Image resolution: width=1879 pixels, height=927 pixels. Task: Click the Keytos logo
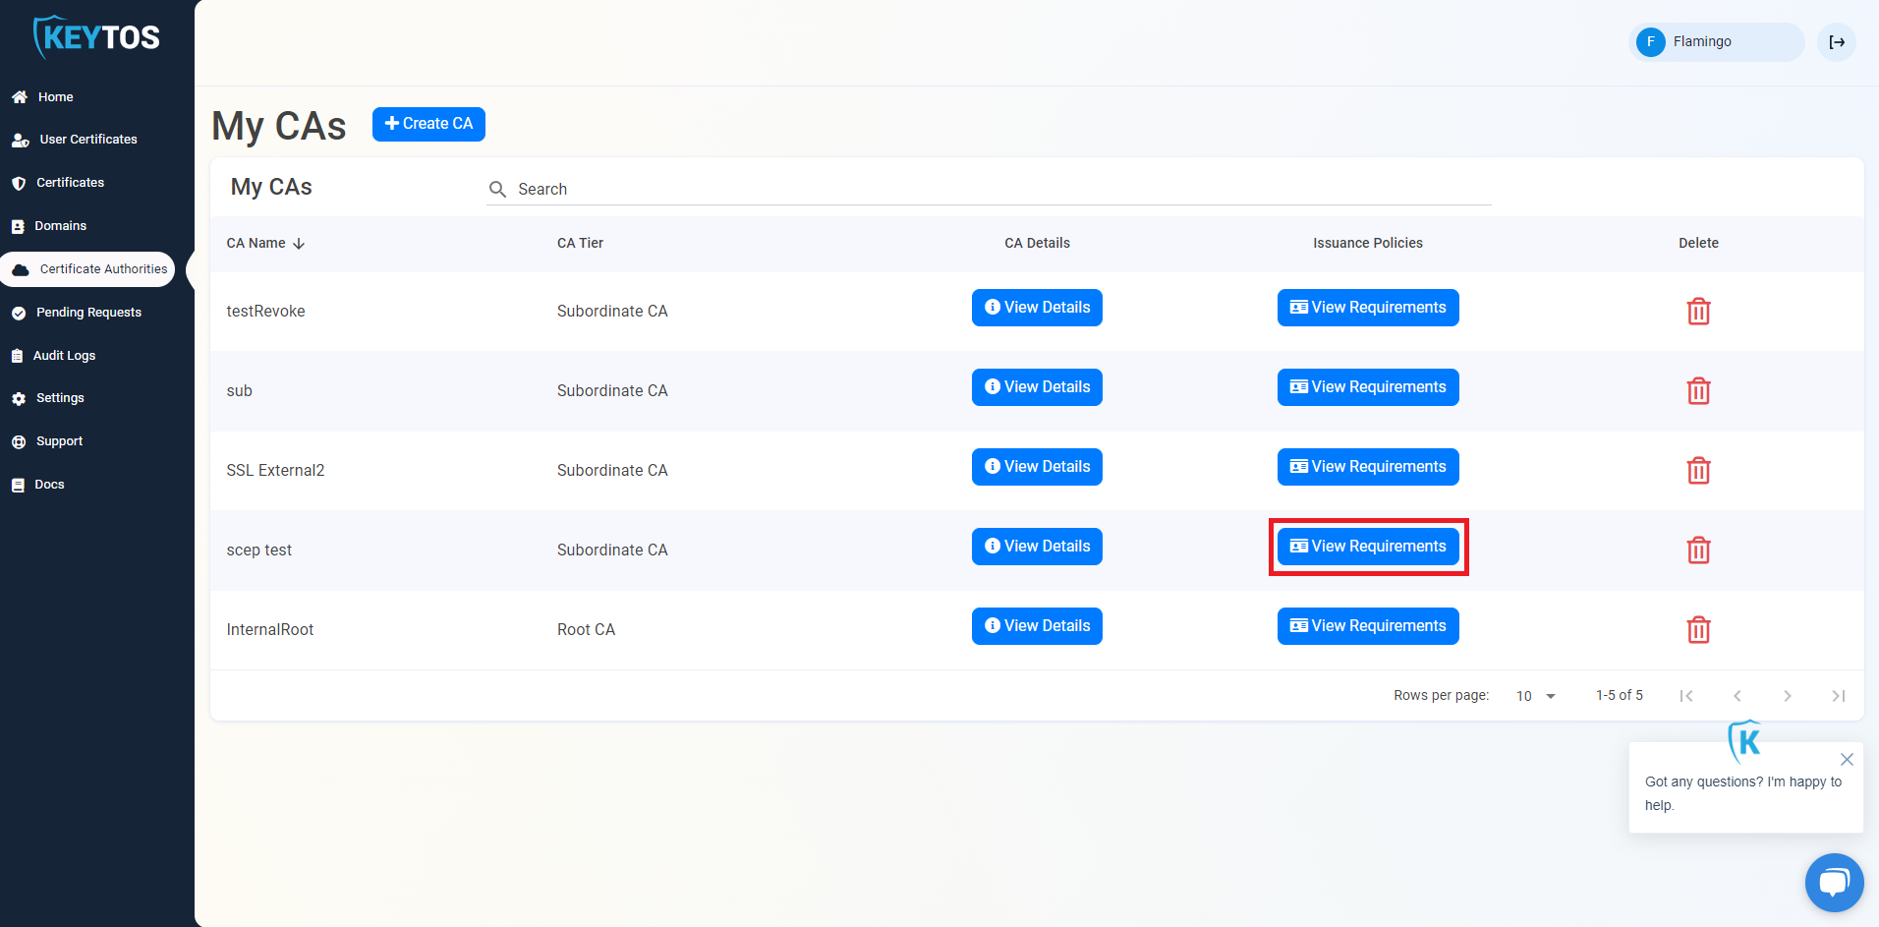coord(96,37)
